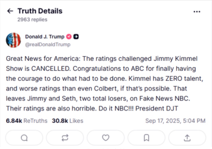Like the post with the heart icon

(x=106, y=138)
